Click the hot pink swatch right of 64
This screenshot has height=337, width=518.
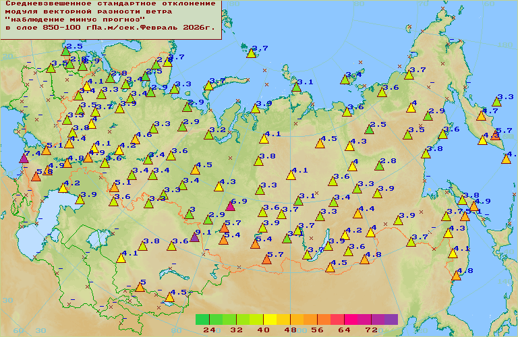pos(351,319)
